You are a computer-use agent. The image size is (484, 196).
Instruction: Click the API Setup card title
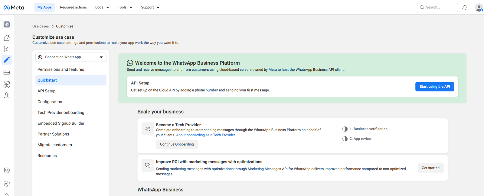pos(140,83)
